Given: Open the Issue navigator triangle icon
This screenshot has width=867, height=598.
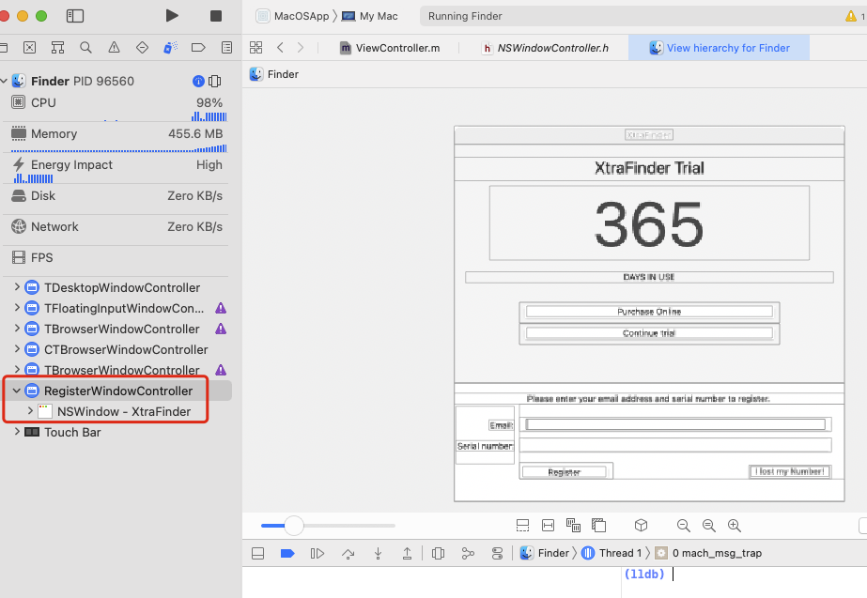Looking at the screenshot, I should pyautogui.click(x=114, y=48).
